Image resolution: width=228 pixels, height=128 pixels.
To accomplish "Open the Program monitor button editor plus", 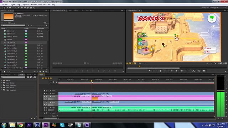I will (226, 71).
